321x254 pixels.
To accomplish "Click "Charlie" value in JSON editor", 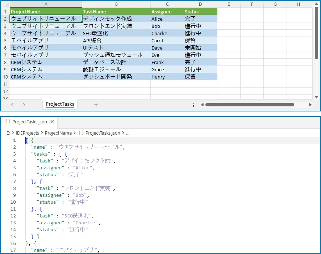I will [x=86, y=223].
